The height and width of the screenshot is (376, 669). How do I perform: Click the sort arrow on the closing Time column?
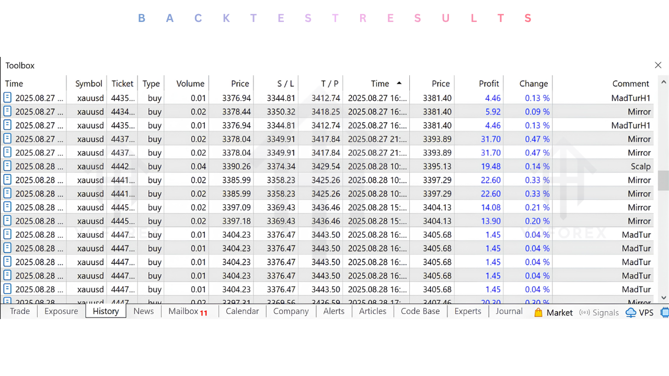coord(399,83)
